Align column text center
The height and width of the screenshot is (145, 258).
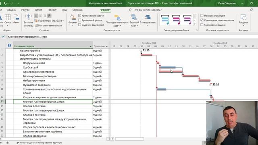40,16
